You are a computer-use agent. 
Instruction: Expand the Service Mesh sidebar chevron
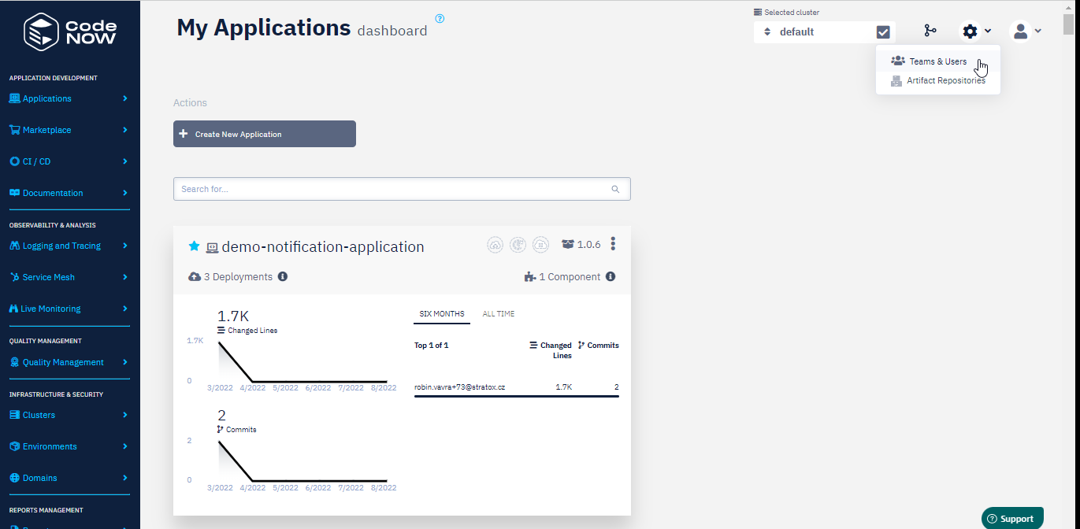[125, 277]
